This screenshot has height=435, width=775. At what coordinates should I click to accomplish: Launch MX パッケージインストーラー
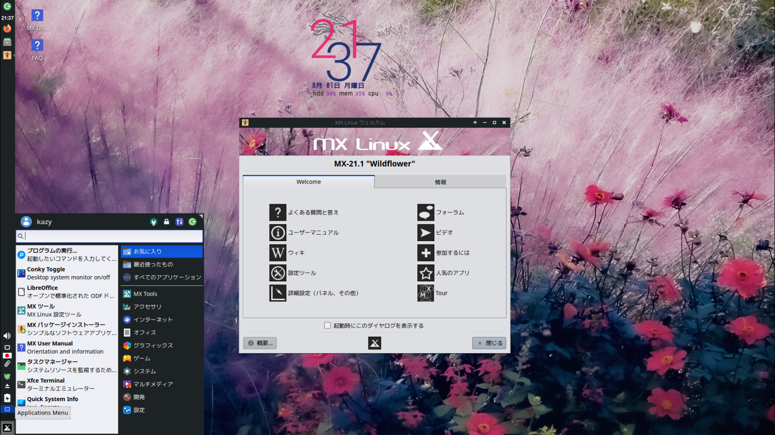point(67,329)
